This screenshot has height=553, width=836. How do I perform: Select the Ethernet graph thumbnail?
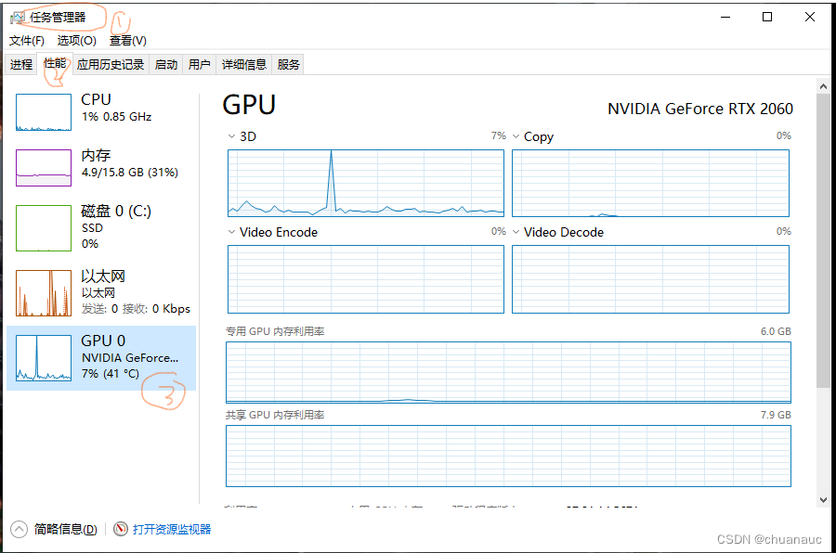44,293
